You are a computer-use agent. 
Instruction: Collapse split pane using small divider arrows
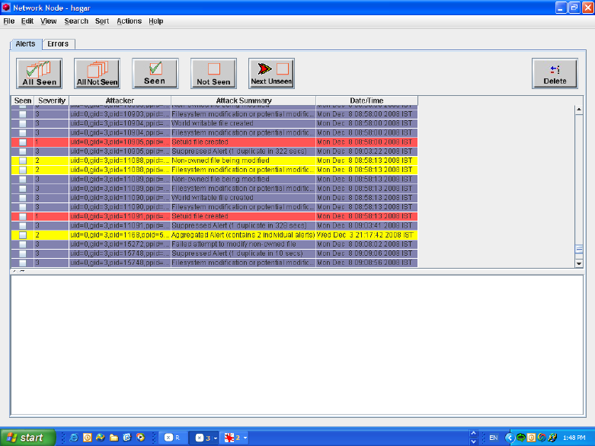point(15,271)
